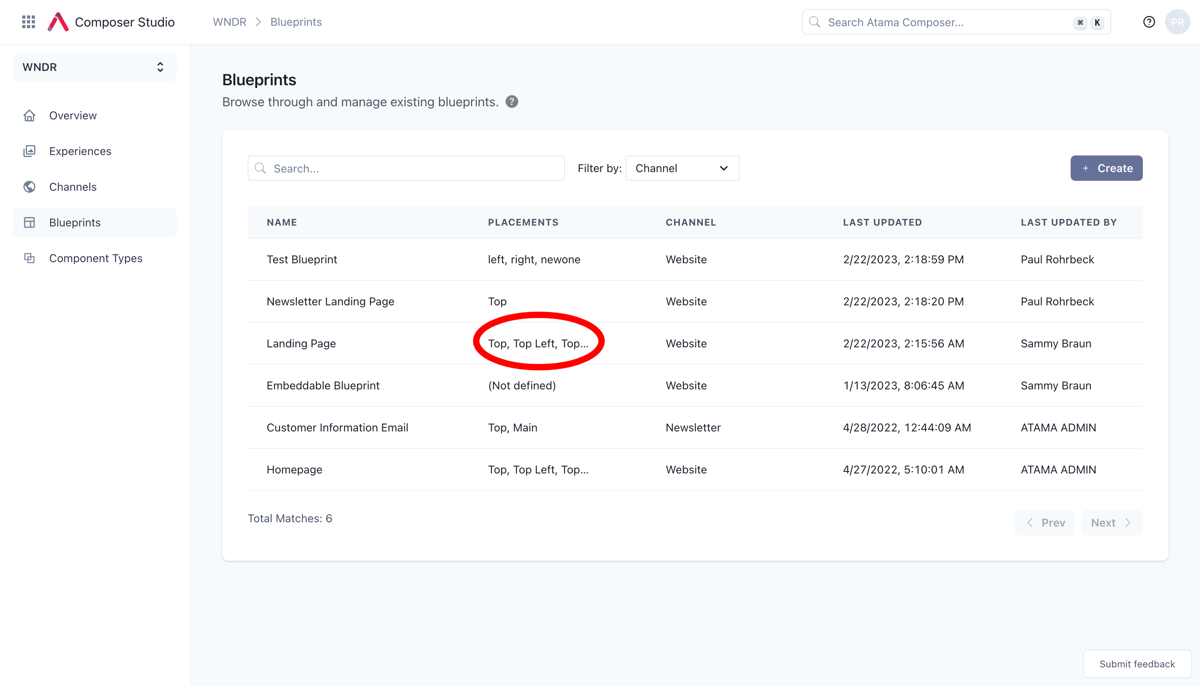Click circled Landing Page placements
The height and width of the screenshot is (686, 1200).
(538, 343)
